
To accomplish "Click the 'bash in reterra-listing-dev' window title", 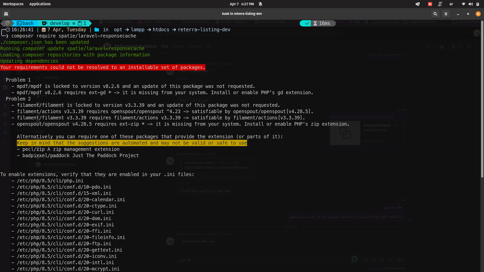I will coord(242,14).
